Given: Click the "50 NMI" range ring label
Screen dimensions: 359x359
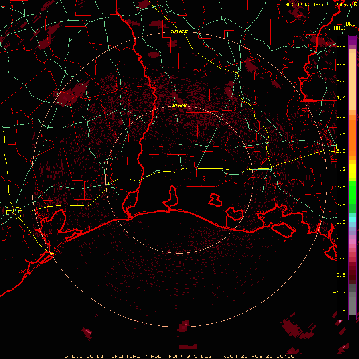Looking at the screenshot, I should tap(179, 105).
